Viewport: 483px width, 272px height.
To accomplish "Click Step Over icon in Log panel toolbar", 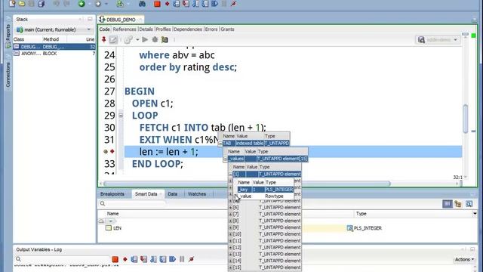I will 134,259.
